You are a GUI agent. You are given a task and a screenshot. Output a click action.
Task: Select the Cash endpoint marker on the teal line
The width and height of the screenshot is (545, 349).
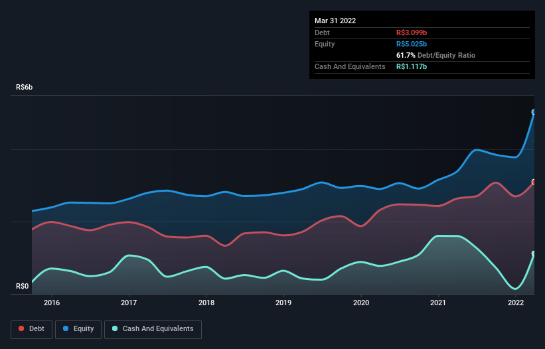[x=534, y=254]
